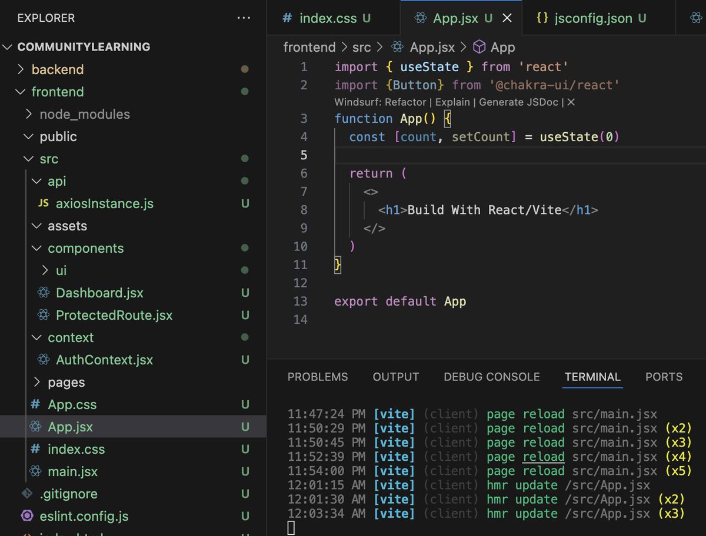Open axiosInstance.js in the explorer
Viewport: 706px width, 536px height.
click(x=105, y=203)
